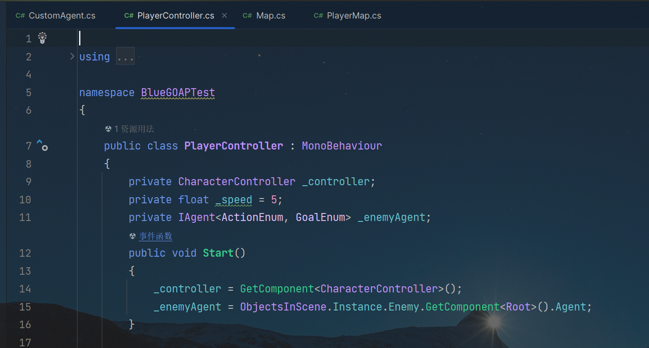Click the underlined _speed field name

234,199
